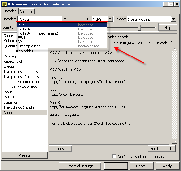
Task: Choose MJPEG in the encoder list
Action: click(62, 25)
